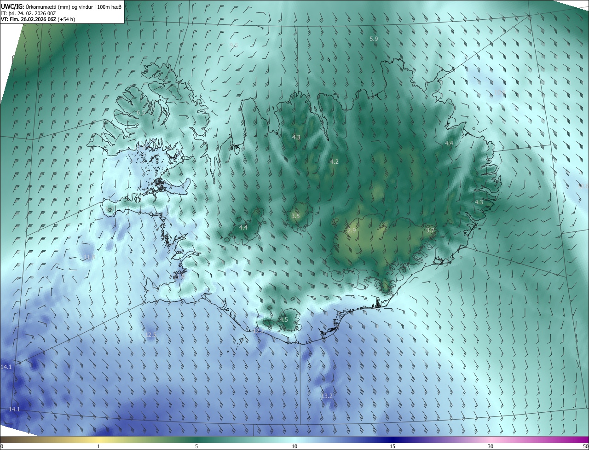
Task: Click the title 'Úrkomumætti (mm) og vindur í 100m hæð'
Action: pyautogui.click(x=74, y=6)
